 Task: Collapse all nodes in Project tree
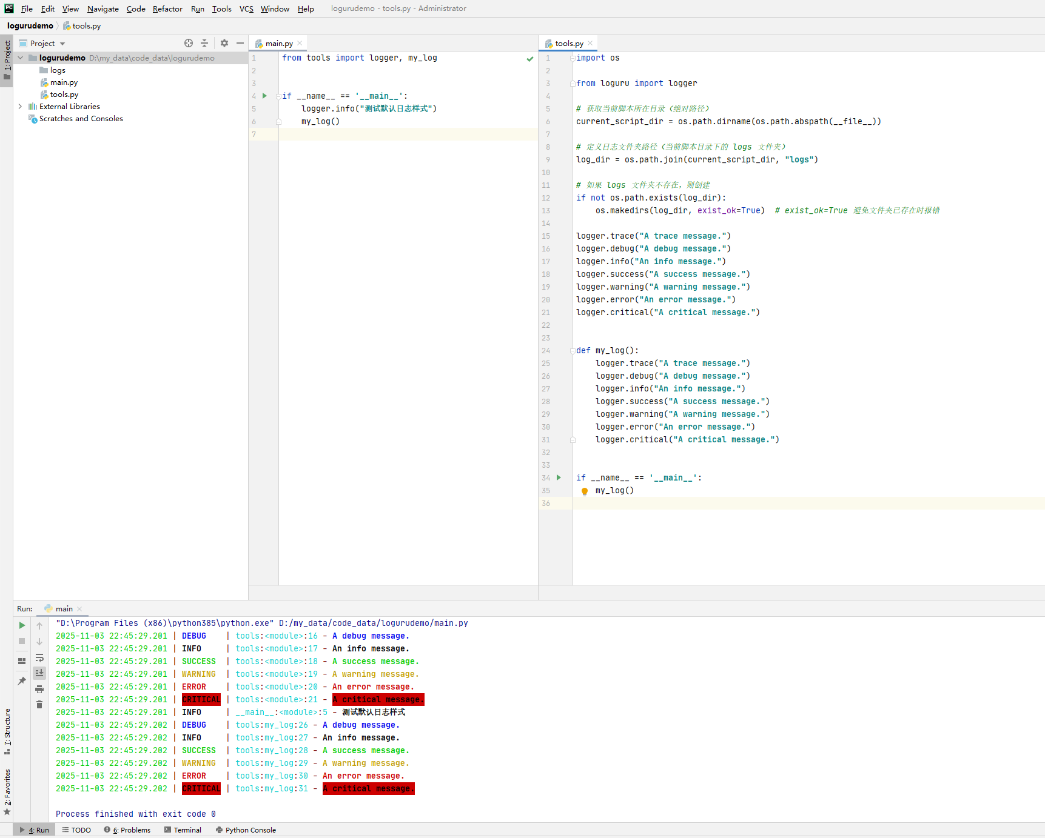pyautogui.click(x=204, y=43)
